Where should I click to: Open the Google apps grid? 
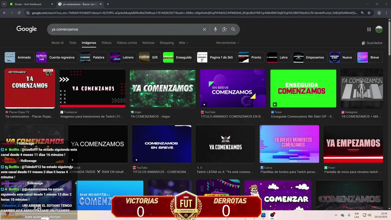369,29
